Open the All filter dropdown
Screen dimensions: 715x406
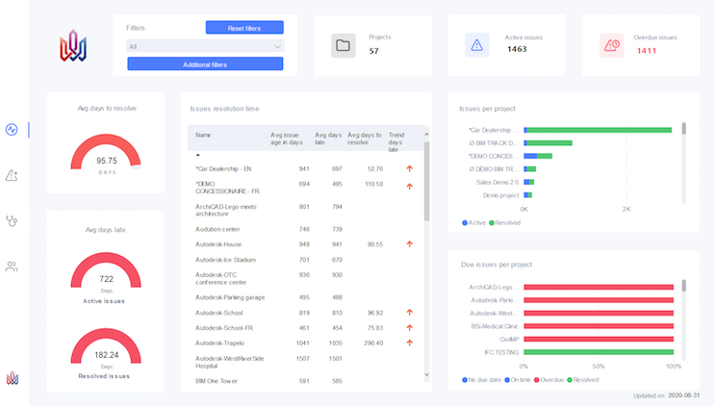pyautogui.click(x=205, y=46)
